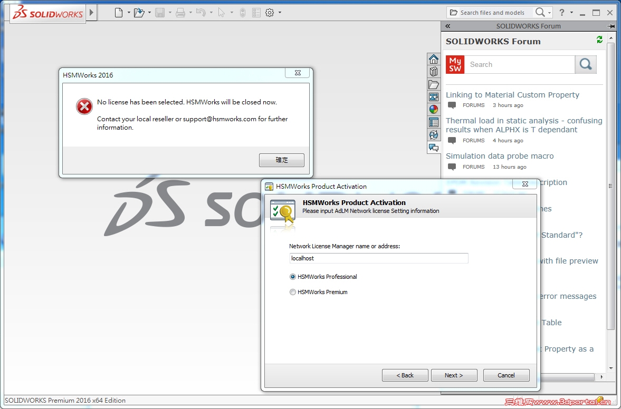Click 'SOLIDWORKS Premium 2016 x64 Edition' status text
Viewport: 621px width, 409px height.
pos(65,400)
